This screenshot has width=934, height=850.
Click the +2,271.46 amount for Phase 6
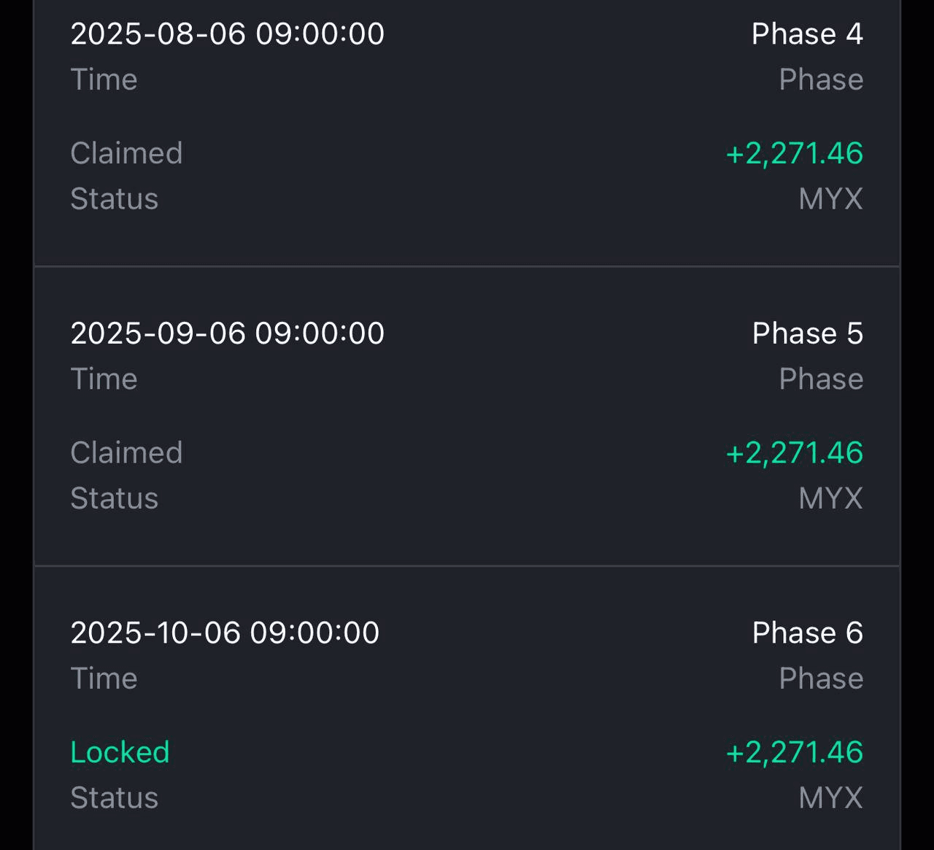point(794,752)
